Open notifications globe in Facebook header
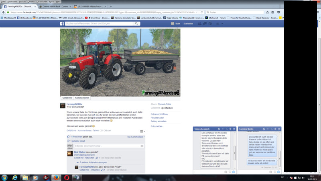The width and height of the screenshot is (321, 181). point(210,24)
